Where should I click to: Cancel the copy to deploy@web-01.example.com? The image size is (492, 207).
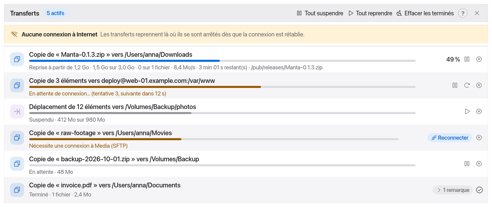pyautogui.click(x=479, y=86)
